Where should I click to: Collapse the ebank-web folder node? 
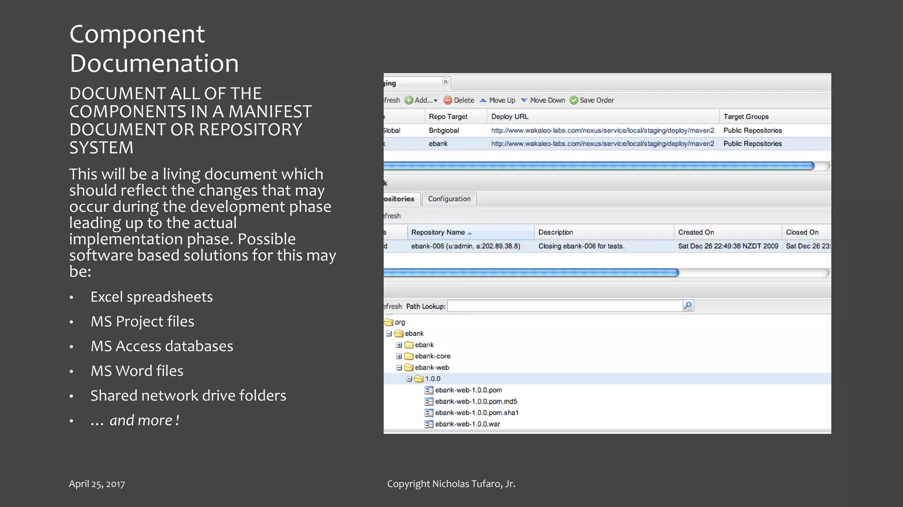tap(399, 367)
